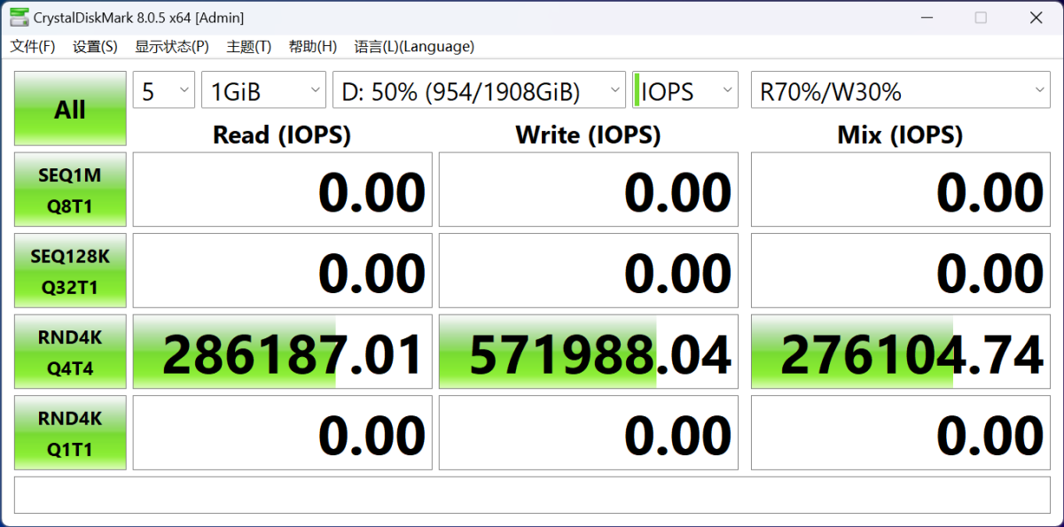The width and height of the screenshot is (1064, 527).
Task: Open the test count dropdown showing 5
Action: [164, 90]
